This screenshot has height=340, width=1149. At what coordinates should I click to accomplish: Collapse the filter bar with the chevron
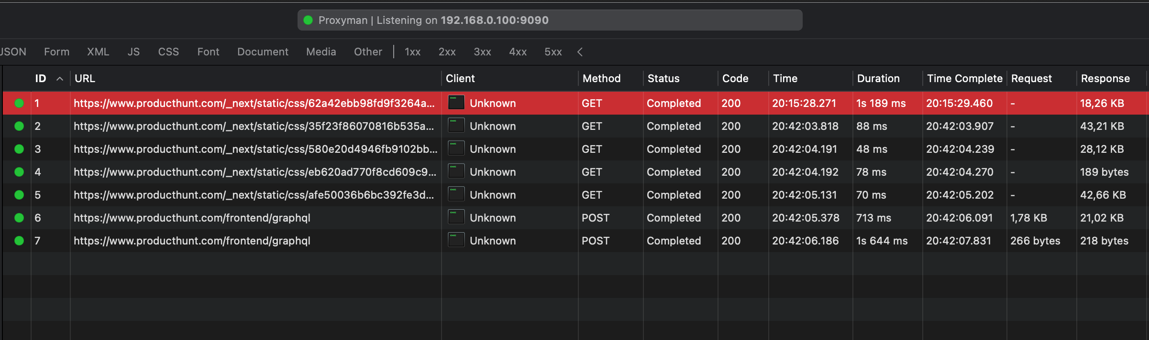click(580, 52)
